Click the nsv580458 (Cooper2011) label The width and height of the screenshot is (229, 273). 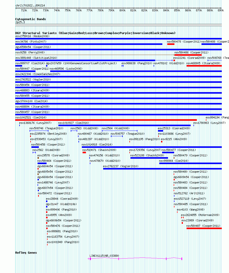(x=48, y=144)
